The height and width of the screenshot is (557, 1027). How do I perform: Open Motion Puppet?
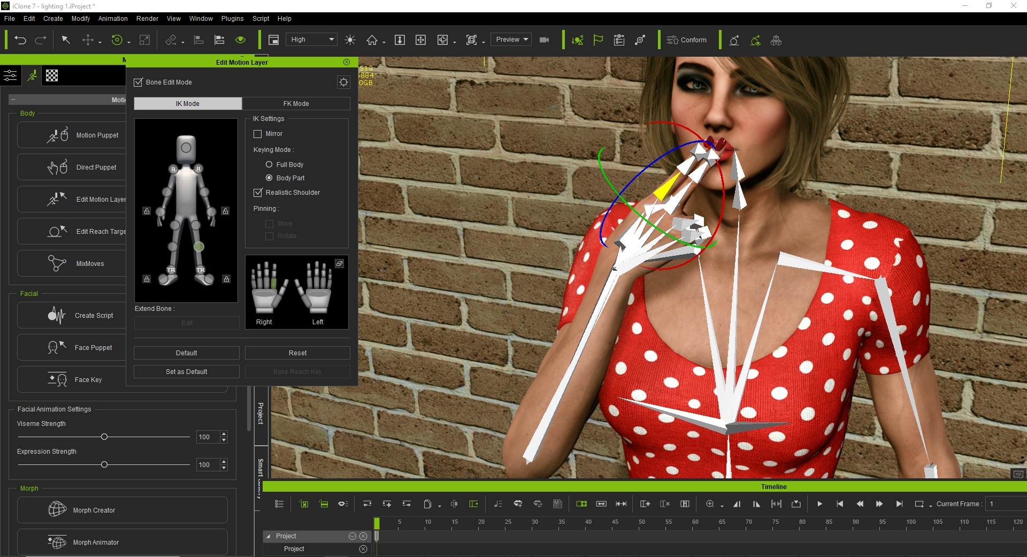71,135
